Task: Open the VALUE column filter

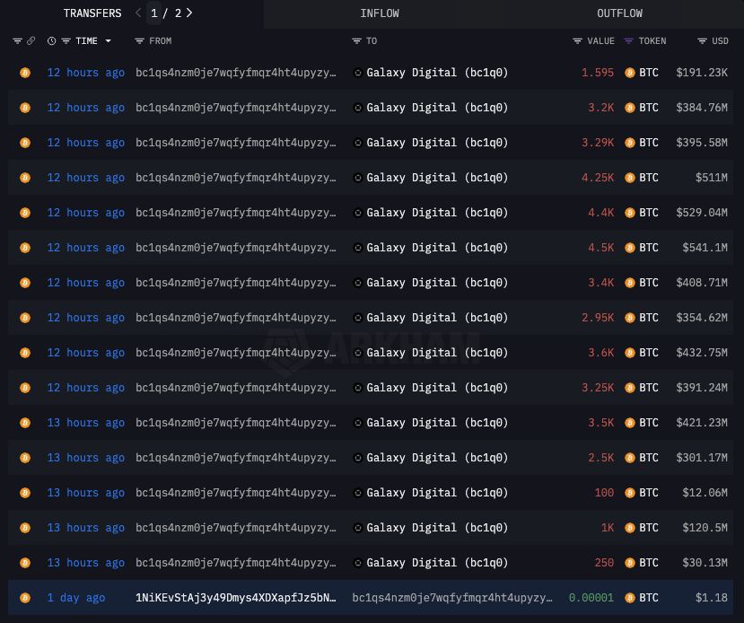Action: click(x=577, y=40)
